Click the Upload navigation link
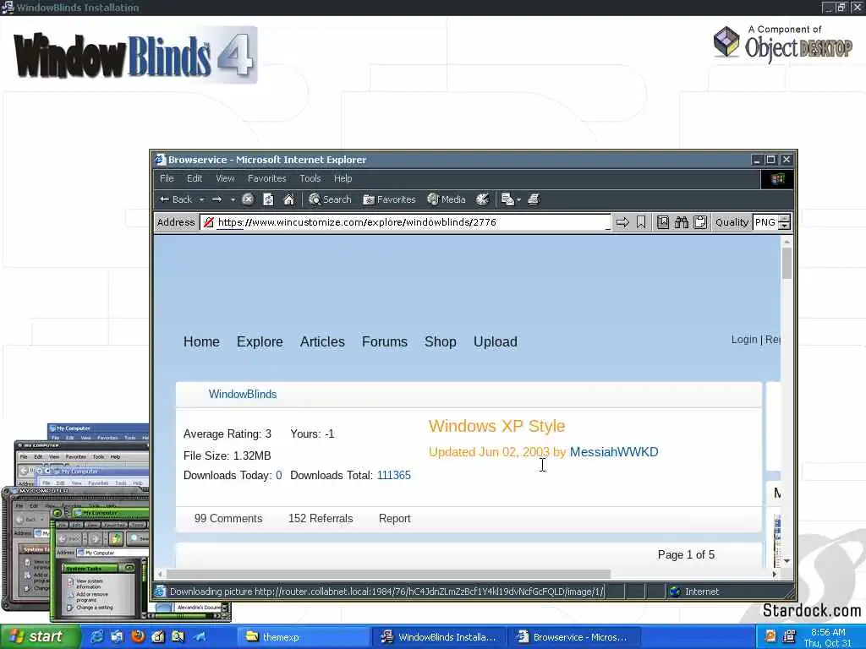The width and height of the screenshot is (866, 649). tap(496, 341)
